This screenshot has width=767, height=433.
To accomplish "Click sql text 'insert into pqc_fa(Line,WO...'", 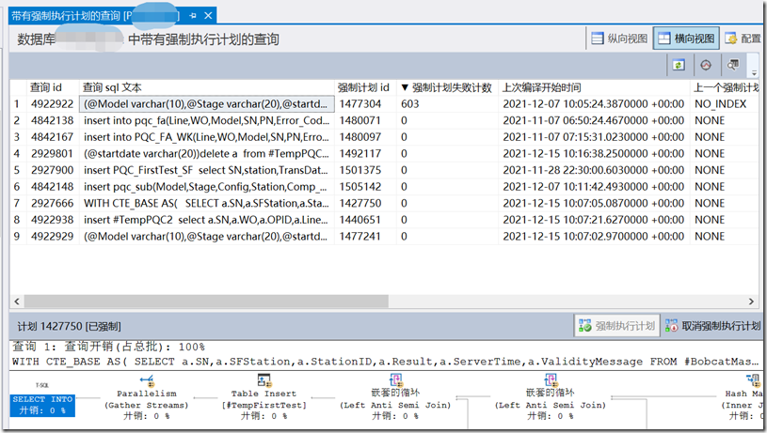I will pyautogui.click(x=206, y=120).
